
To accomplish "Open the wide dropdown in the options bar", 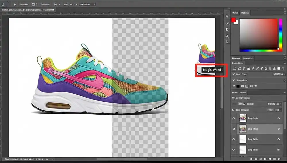I will click(x=88, y=4).
